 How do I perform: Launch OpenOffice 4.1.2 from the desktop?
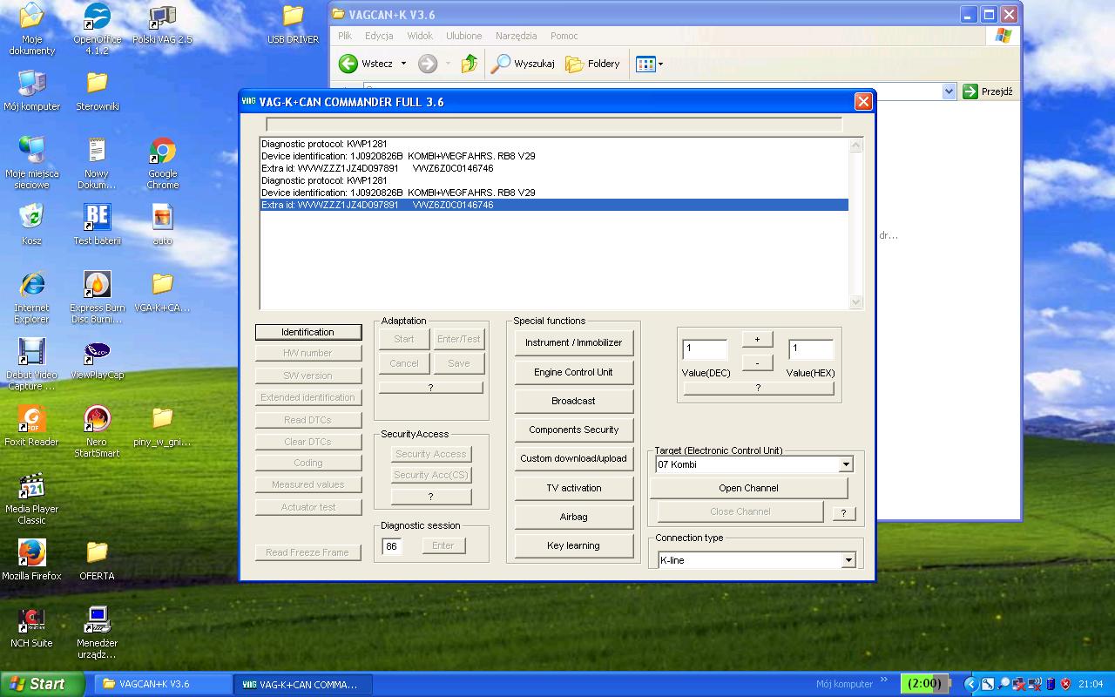click(x=97, y=29)
